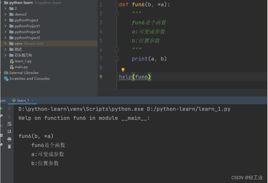Select the pythonProject folder
This screenshot has width=268, height=183.
tap(26, 20)
